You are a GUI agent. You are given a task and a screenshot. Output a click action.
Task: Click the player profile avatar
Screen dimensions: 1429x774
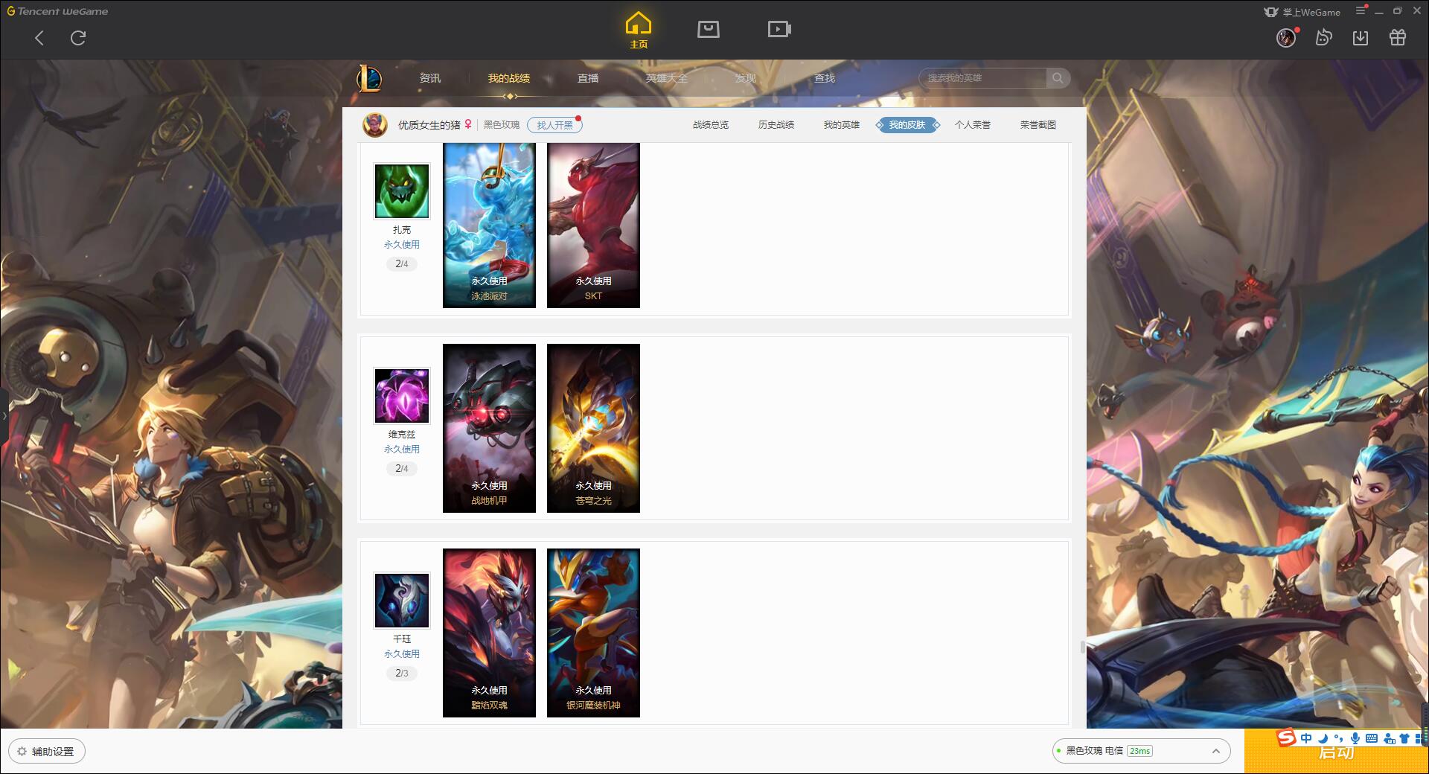tap(375, 125)
